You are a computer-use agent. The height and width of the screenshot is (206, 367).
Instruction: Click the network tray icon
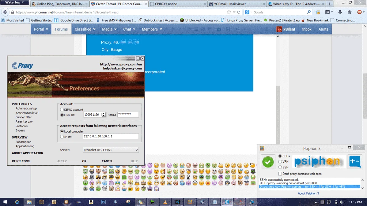(x=329, y=202)
